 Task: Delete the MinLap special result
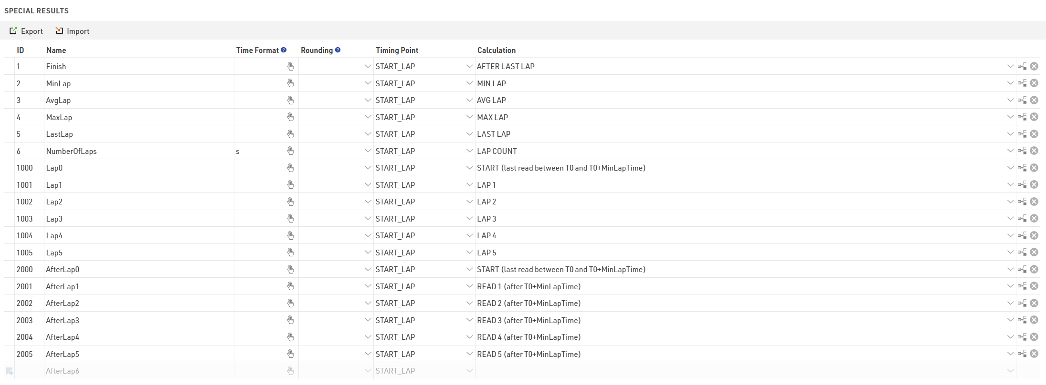coord(1034,83)
